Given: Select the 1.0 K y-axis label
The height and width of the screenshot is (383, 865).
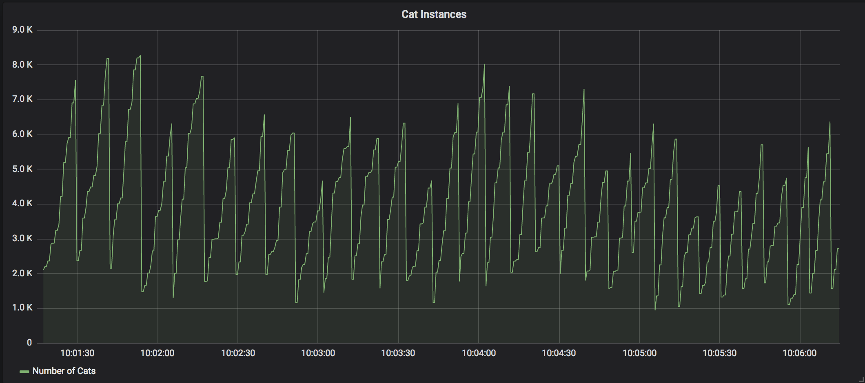Looking at the screenshot, I should tap(22, 308).
